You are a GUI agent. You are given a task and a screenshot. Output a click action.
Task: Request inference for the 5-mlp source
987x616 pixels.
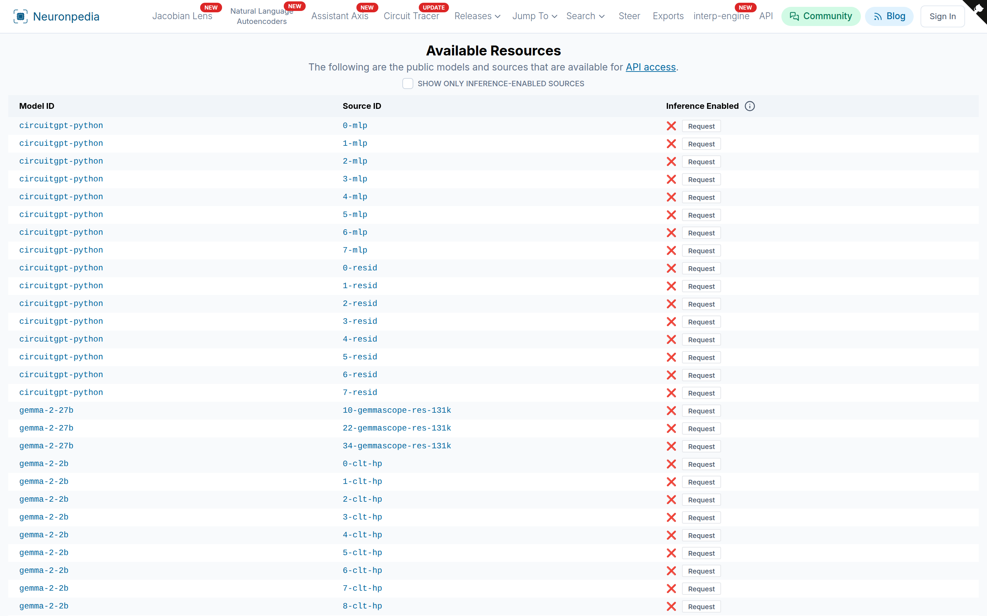[701, 215]
